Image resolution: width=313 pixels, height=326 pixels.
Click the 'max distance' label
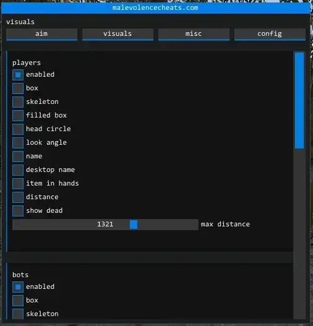tap(225, 225)
